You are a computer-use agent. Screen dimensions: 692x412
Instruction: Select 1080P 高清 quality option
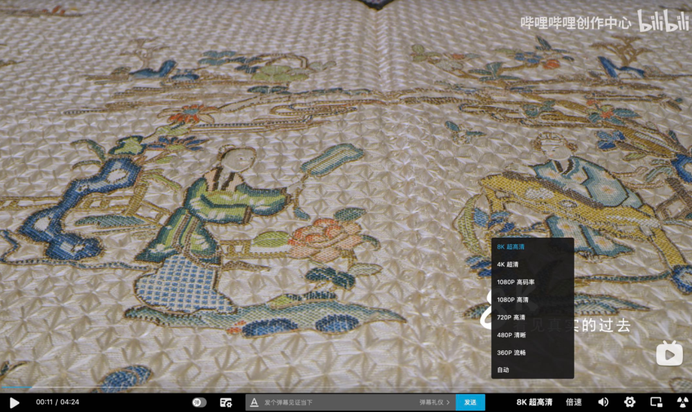[x=532, y=300]
